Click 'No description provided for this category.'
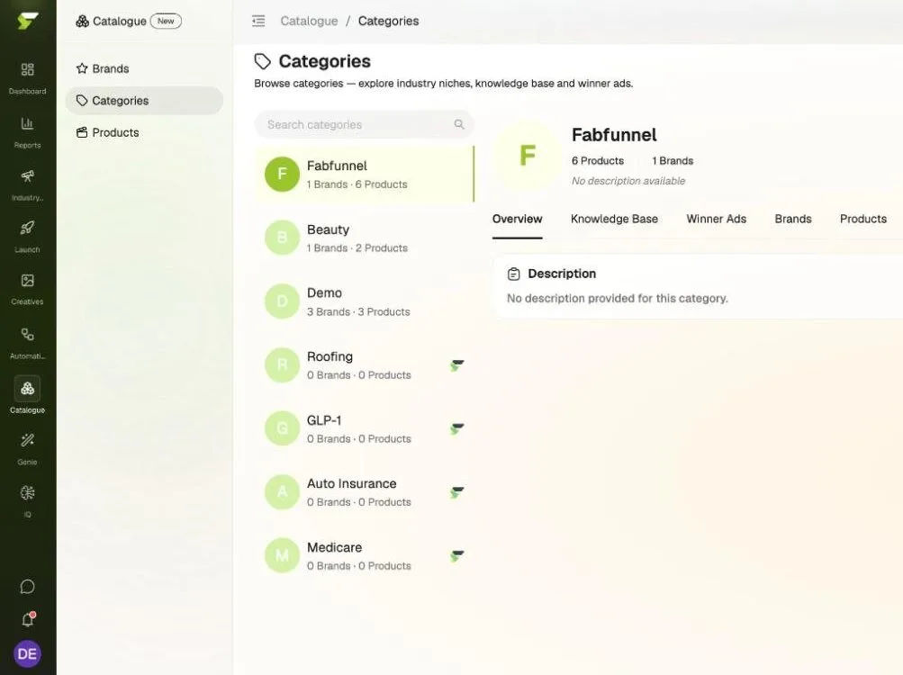The image size is (903, 675). pos(618,298)
